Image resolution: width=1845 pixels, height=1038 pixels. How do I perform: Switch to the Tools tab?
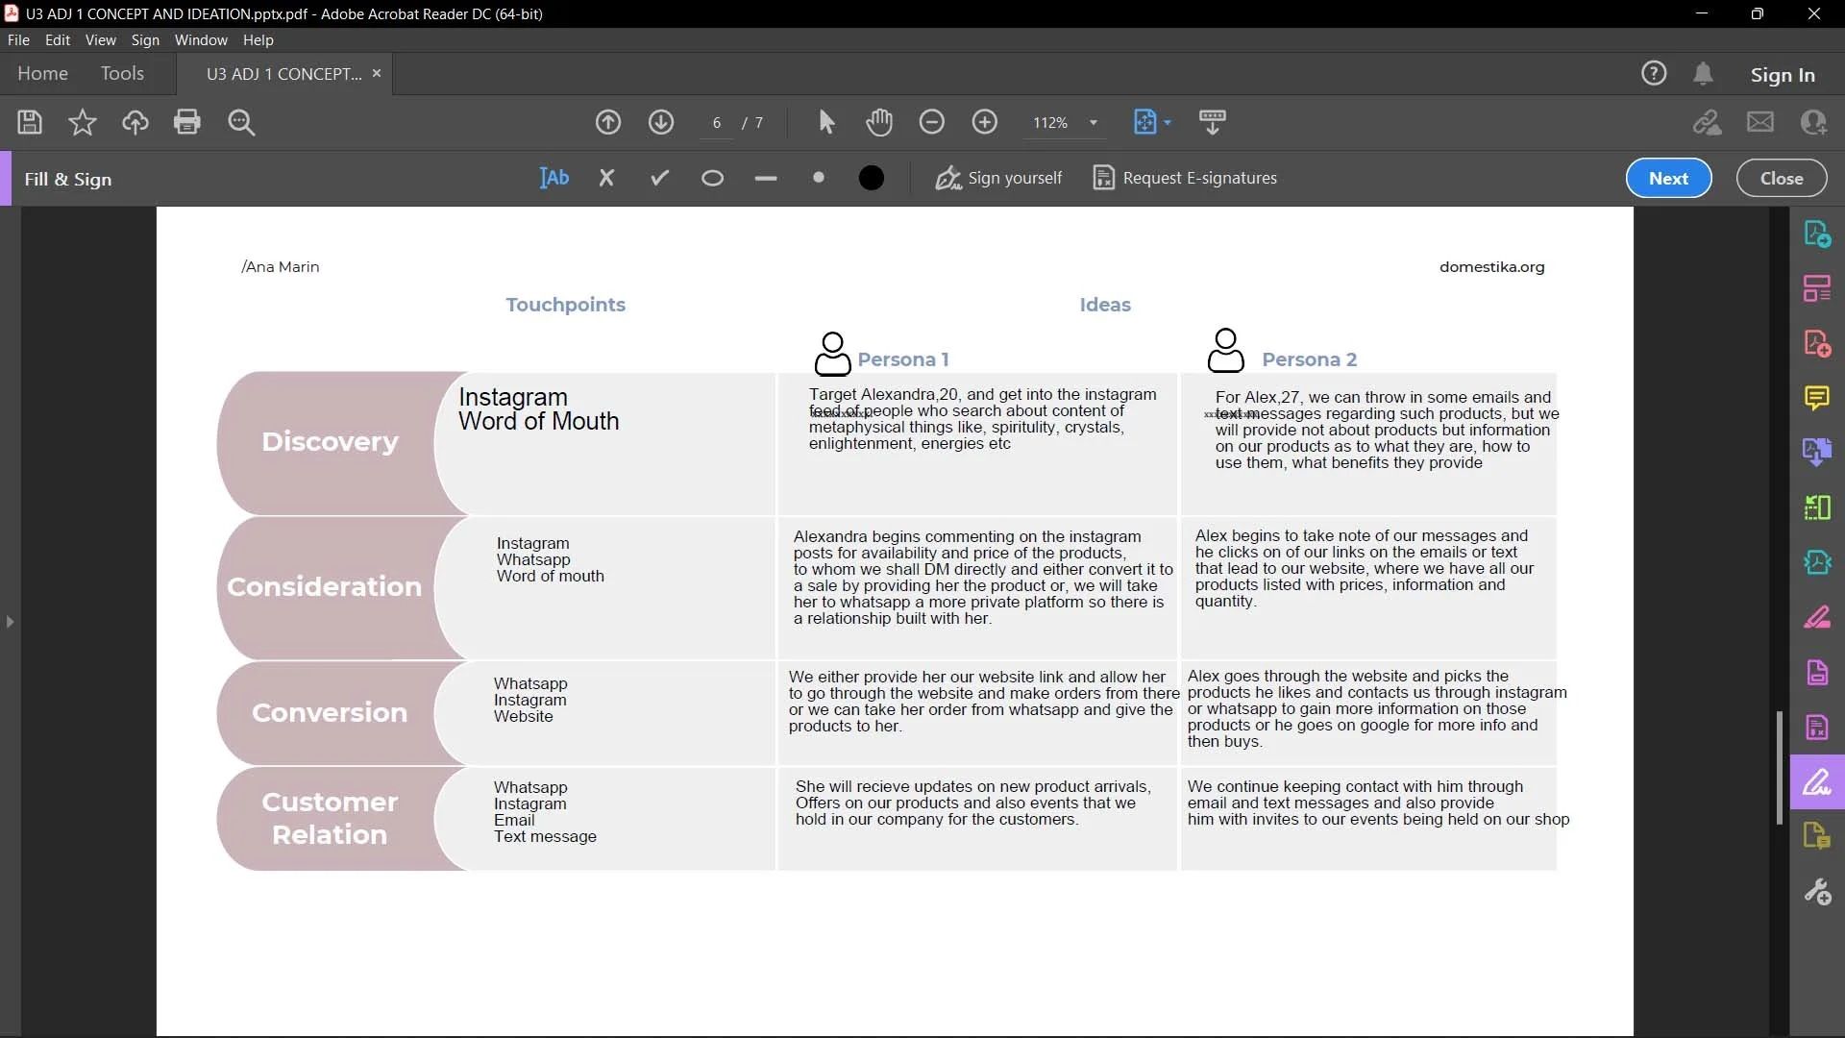[x=122, y=73]
